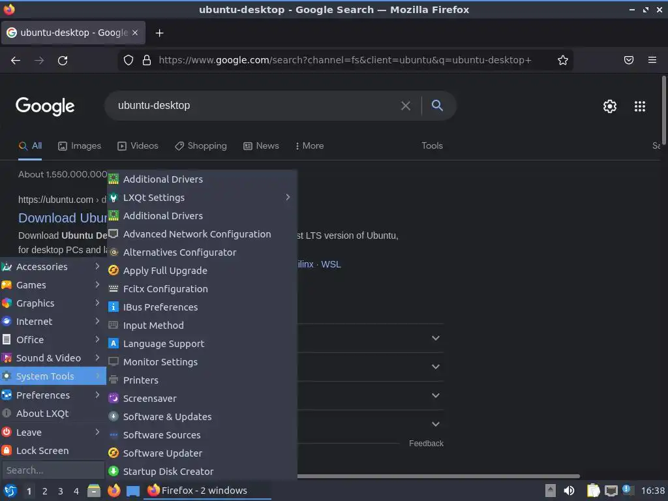Open the Google apps grid
The width and height of the screenshot is (668, 501).
pos(640,106)
